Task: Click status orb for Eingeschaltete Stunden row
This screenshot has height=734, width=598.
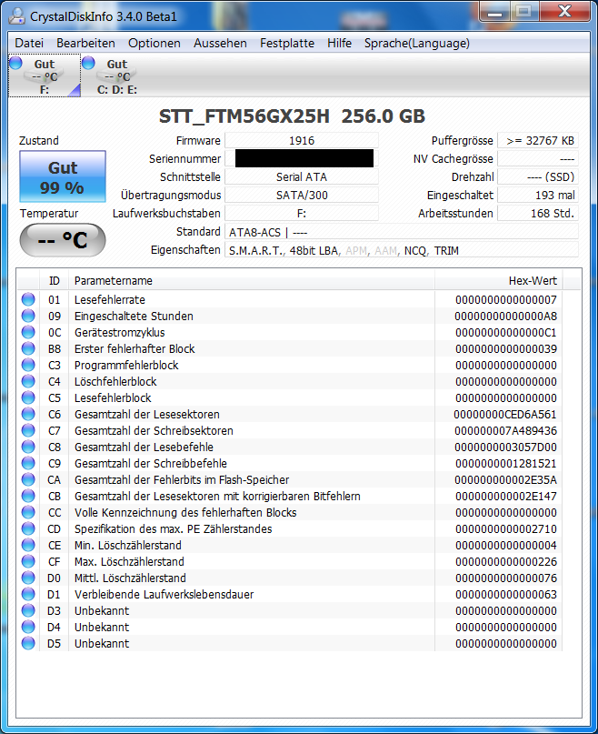Action: (28, 316)
